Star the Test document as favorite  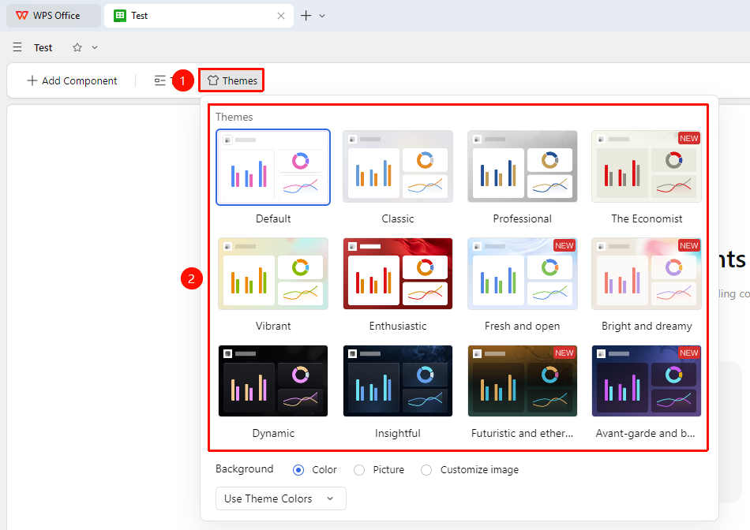(x=77, y=47)
